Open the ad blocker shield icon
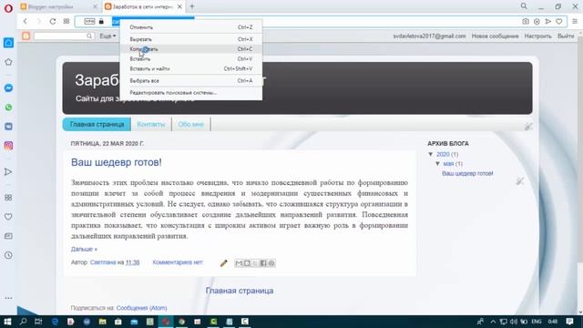Screen dimensions: 583x328 (x=537, y=22)
